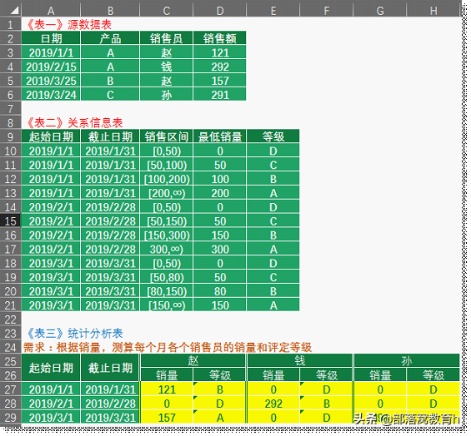Click the 孙 merged header cell
471x436 pixels.
click(x=407, y=361)
